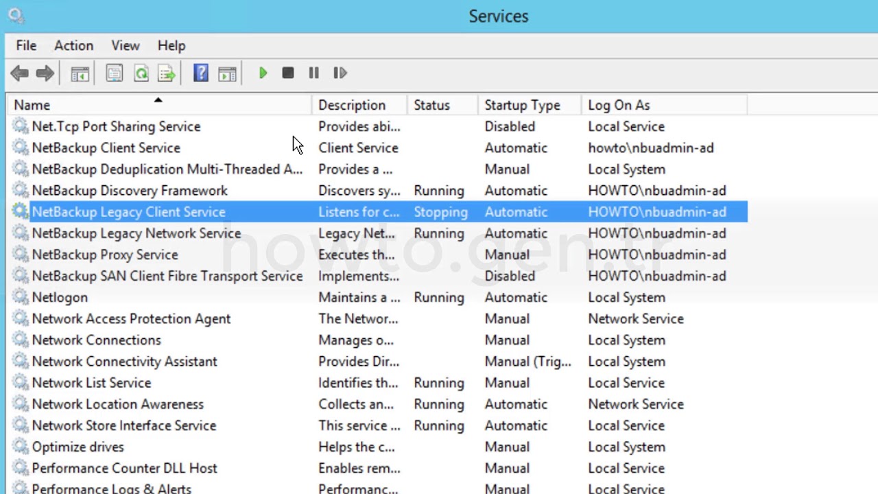The height and width of the screenshot is (494, 878).
Task: Select NetBackup Deduplication Multi-Threaded A... row
Action: pos(377,169)
